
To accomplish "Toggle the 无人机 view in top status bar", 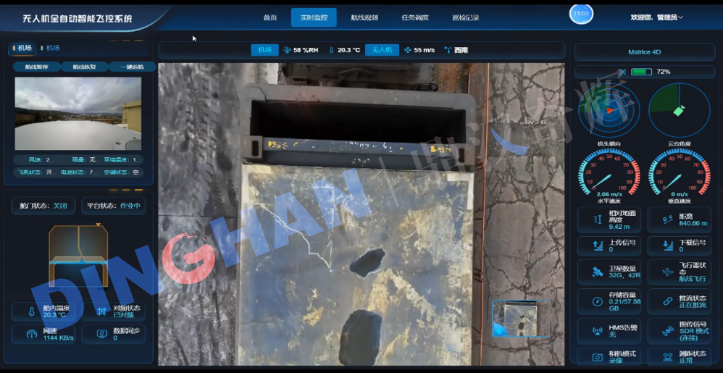I will [x=382, y=50].
